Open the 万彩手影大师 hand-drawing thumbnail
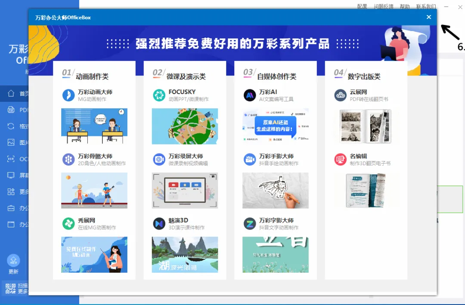 pyautogui.click(x=276, y=191)
